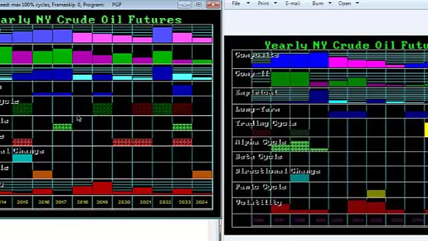Click the Open toolbar item

point(344,3)
